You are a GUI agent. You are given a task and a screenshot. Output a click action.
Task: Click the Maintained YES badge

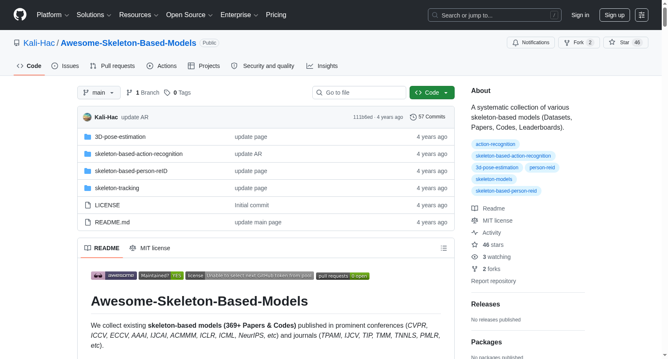[x=161, y=276]
